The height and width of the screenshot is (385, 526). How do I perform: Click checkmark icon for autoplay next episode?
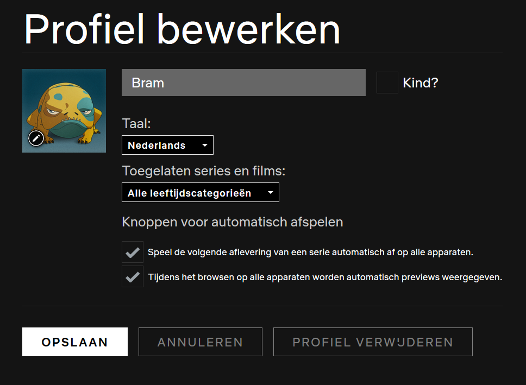point(133,252)
